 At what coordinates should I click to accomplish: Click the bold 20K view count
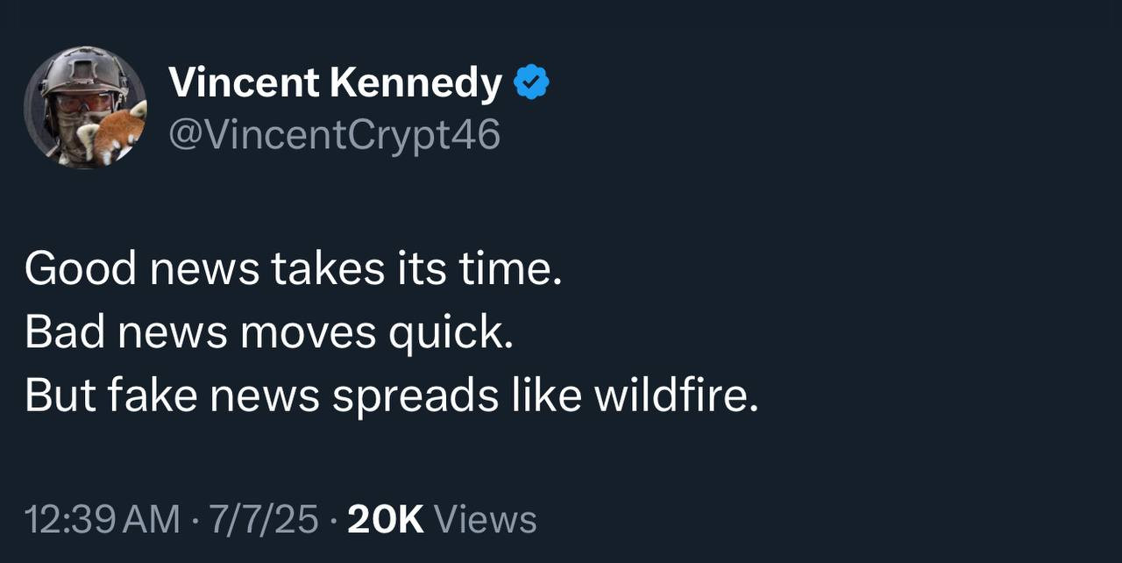click(386, 519)
